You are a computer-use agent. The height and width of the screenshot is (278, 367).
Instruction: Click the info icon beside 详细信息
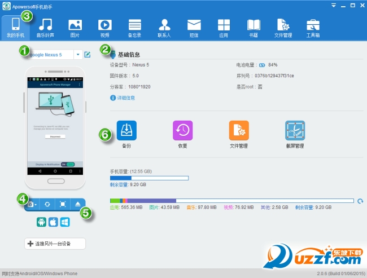[x=113, y=98]
